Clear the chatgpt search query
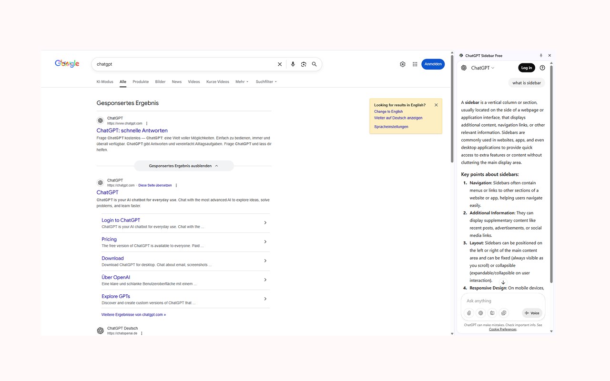The image size is (610, 381). pyautogui.click(x=280, y=64)
